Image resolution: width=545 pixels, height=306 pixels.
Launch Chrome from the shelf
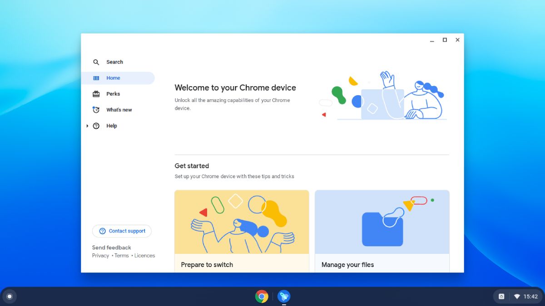[x=262, y=296]
